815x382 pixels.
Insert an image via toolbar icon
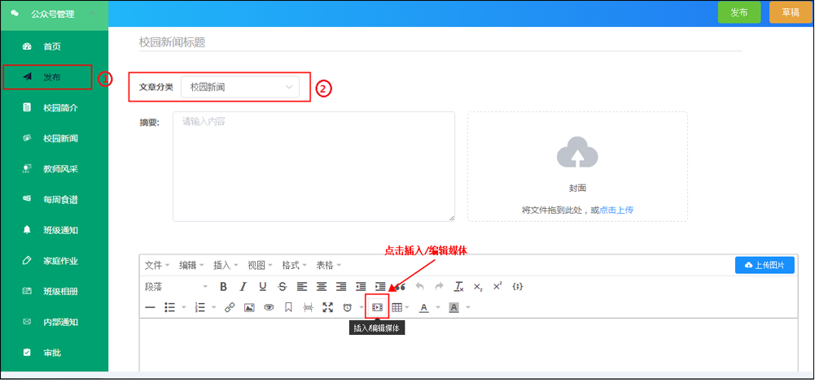(249, 308)
